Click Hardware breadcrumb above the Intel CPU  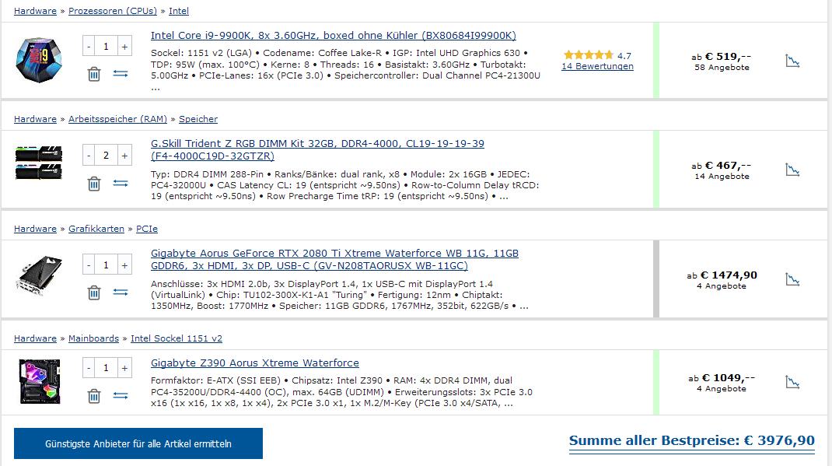pyautogui.click(x=35, y=11)
